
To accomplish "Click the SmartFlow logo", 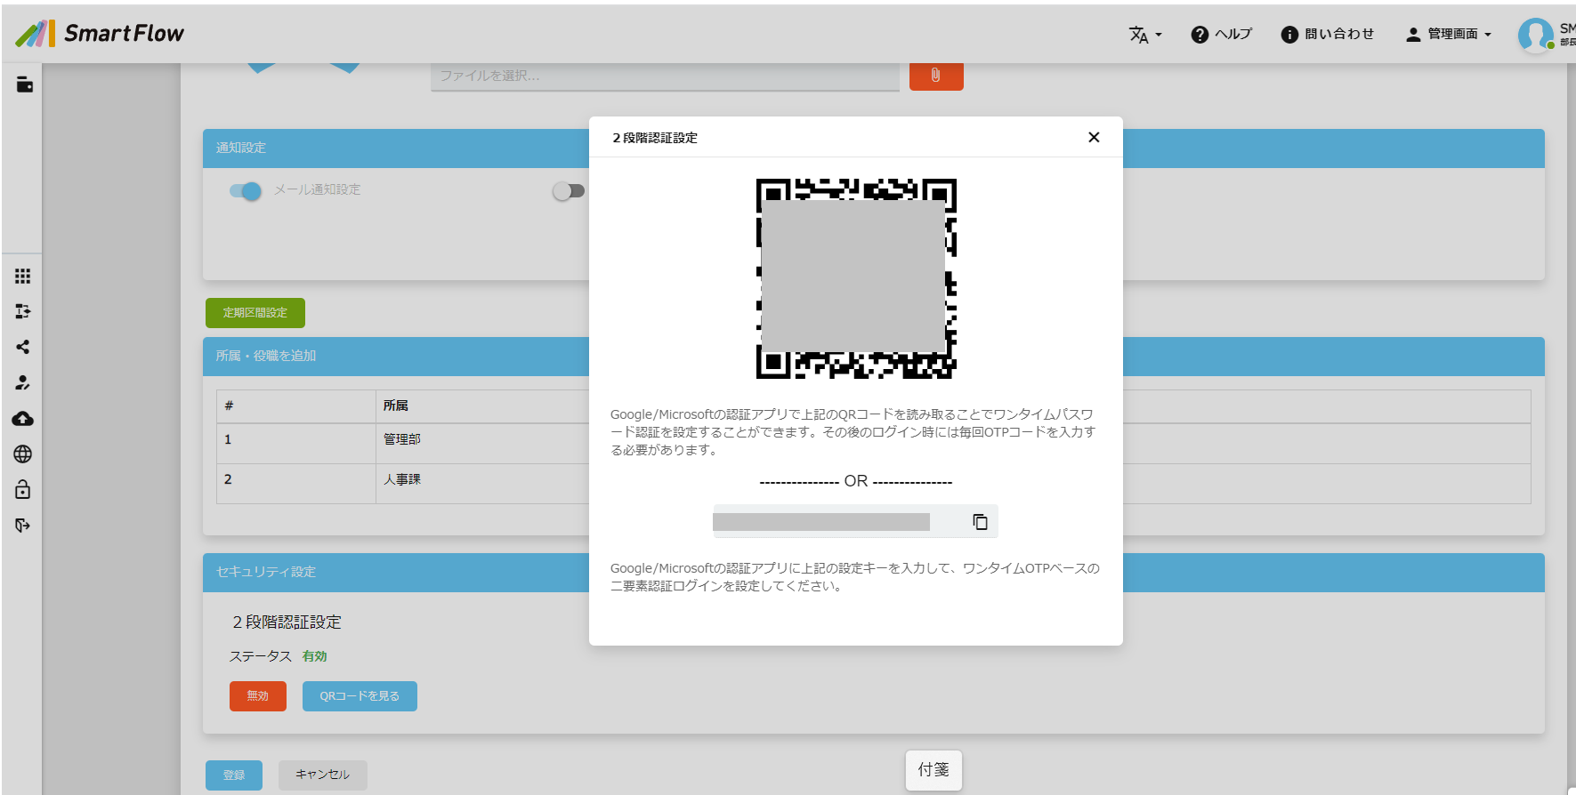I will pyautogui.click(x=100, y=34).
